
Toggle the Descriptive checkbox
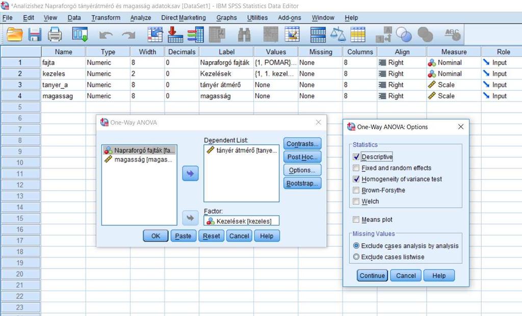point(356,157)
